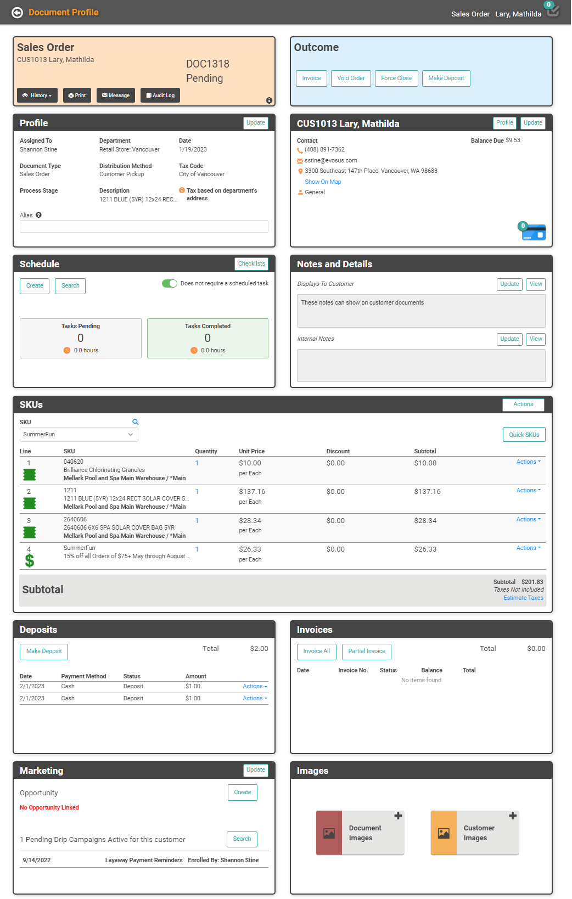Screen dimensions: 572x899
Task: Click into the Alias input field
Action: 144,227
